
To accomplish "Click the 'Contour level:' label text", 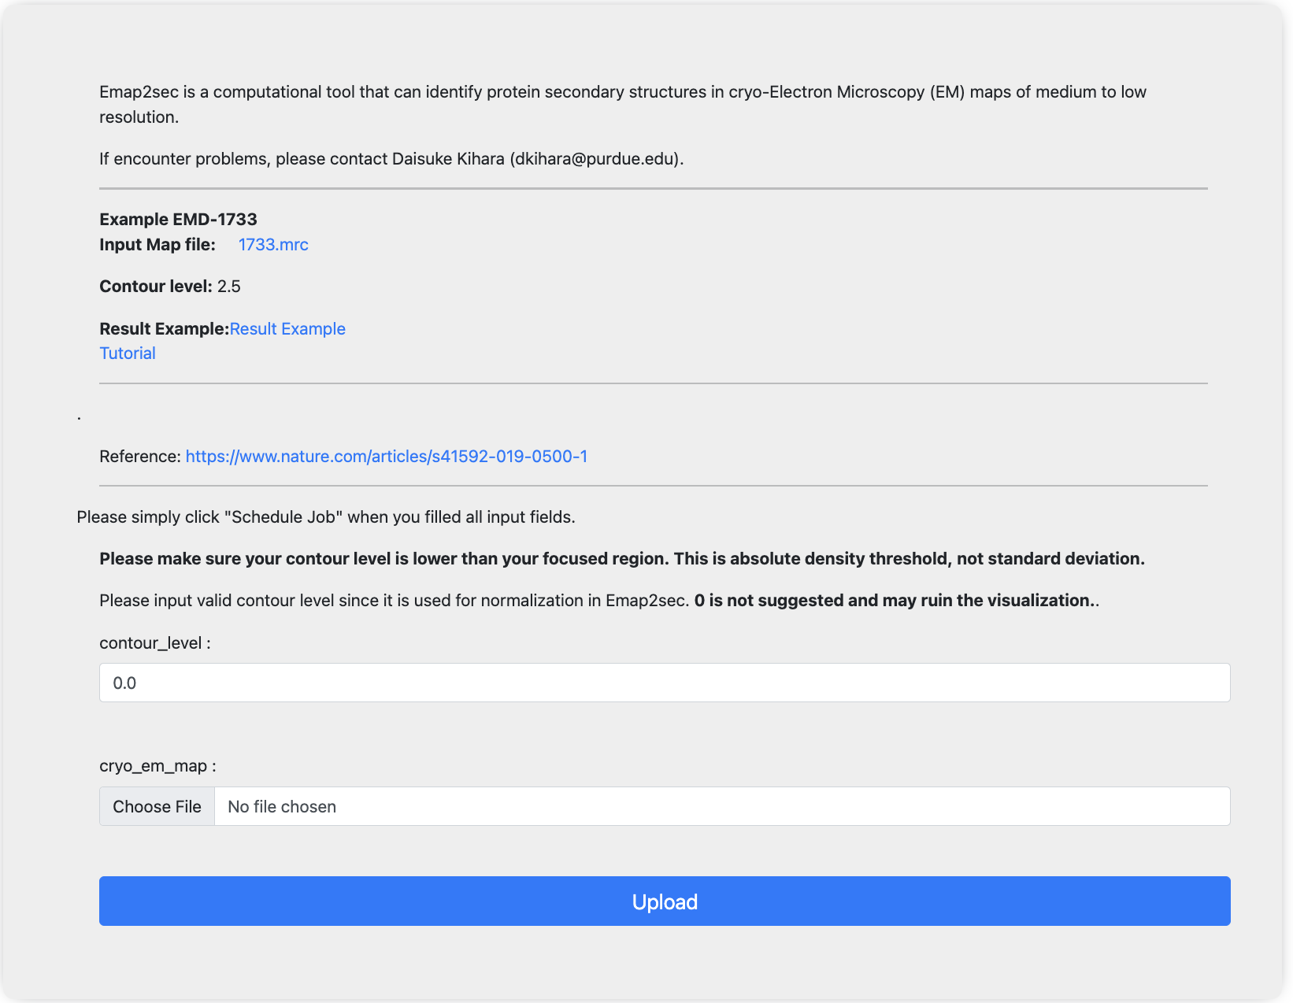I will pyautogui.click(x=156, y=287).
